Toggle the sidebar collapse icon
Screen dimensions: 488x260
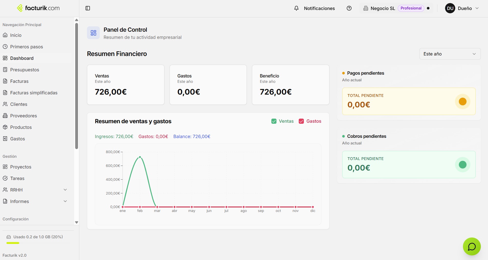pos(88,8)
